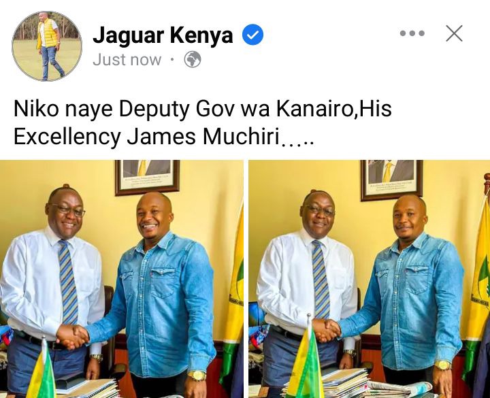490x398 pixels.
Task: Click the Niko naye Deputy Gov caption line
Action: tap(203, 110)
